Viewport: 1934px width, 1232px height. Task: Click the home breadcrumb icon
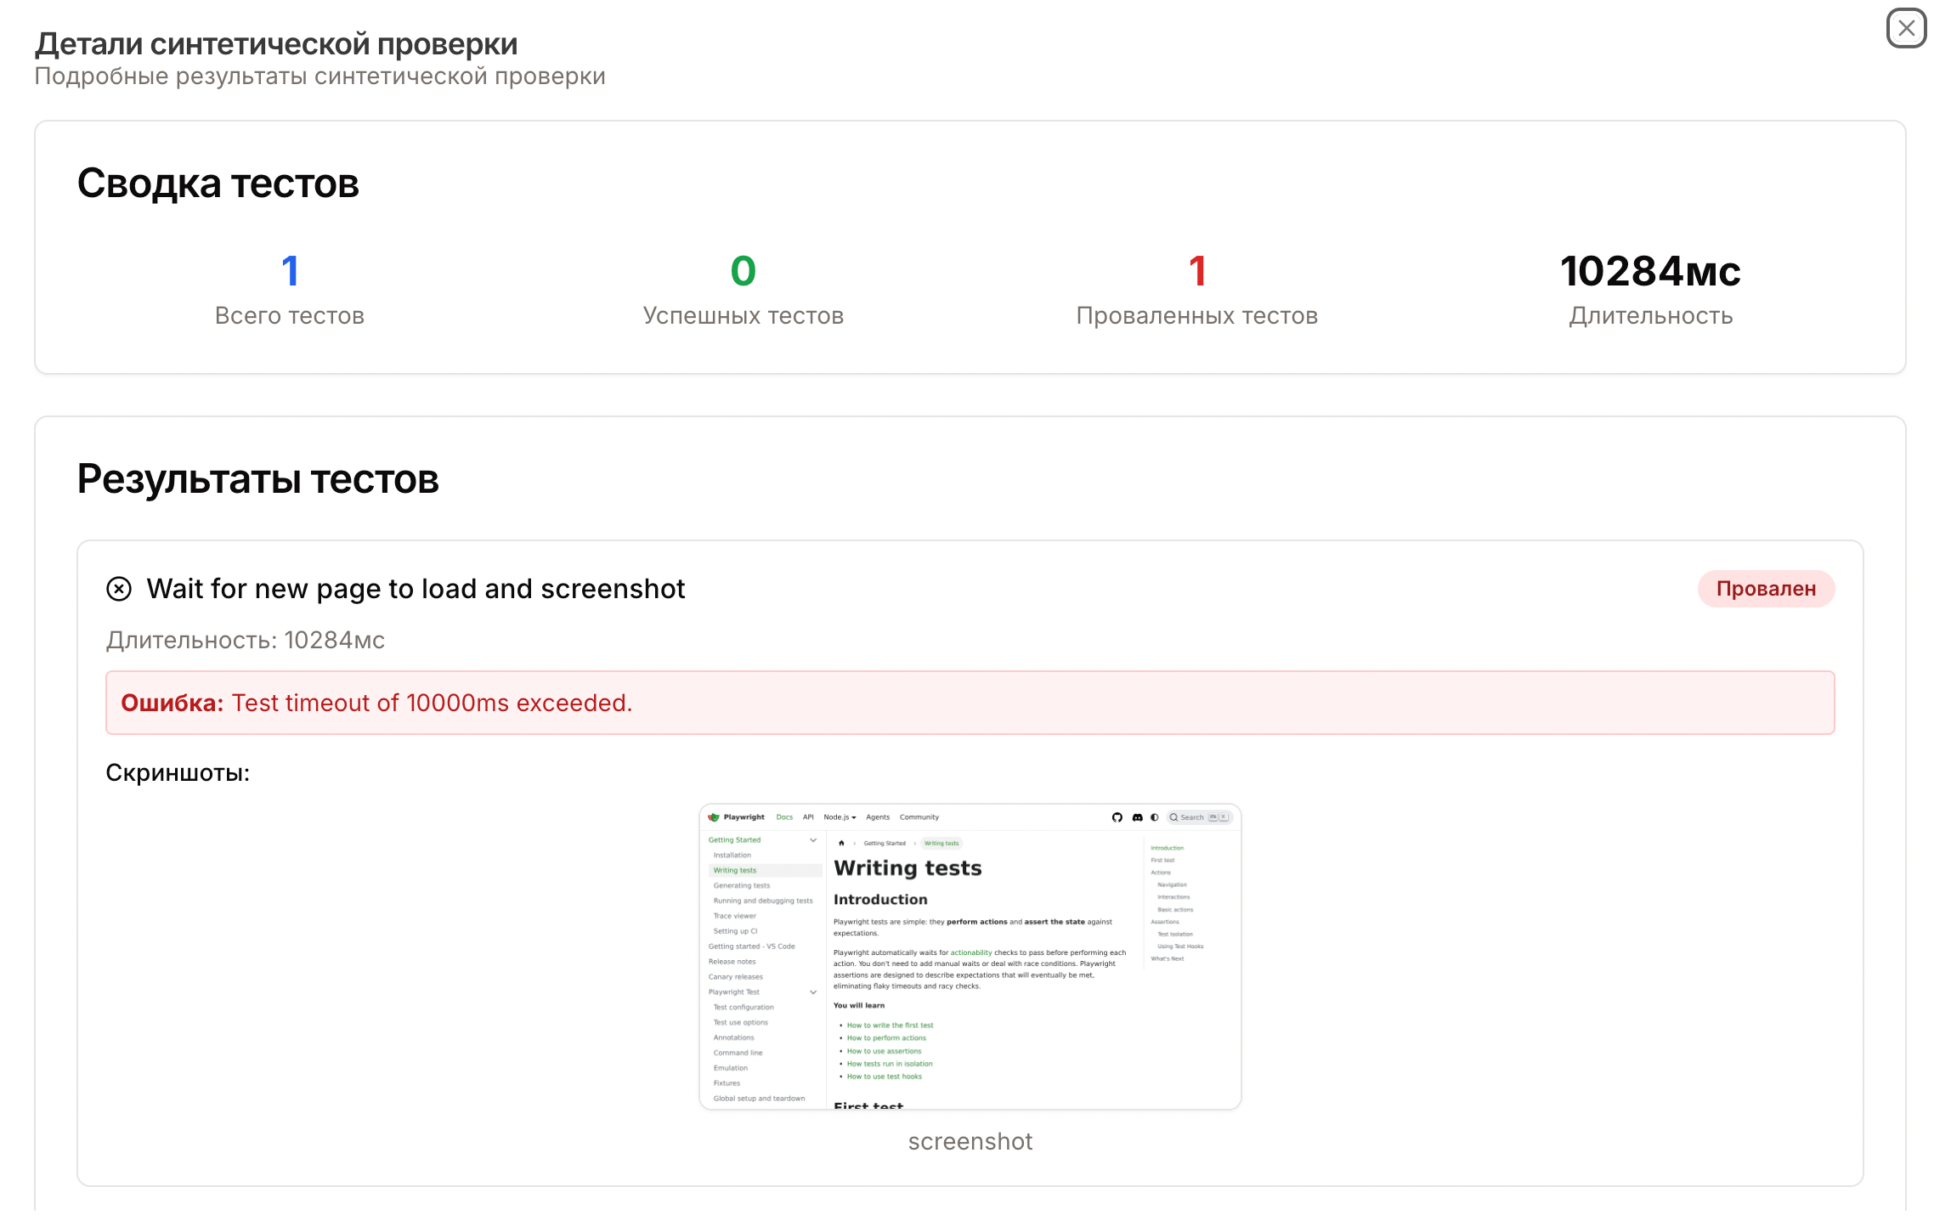(842, 843)
